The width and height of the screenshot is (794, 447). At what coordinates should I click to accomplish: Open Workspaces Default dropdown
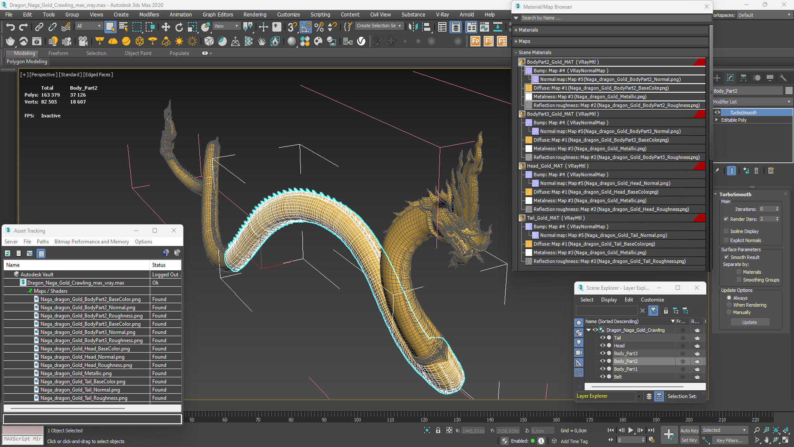click(764, 15)
